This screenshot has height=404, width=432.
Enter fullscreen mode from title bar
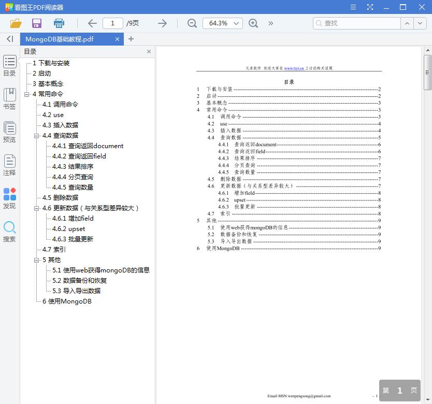[370, 7]
